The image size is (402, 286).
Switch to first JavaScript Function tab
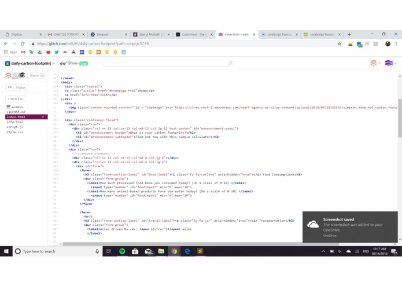pyautogui.click(x=279, y=34)
